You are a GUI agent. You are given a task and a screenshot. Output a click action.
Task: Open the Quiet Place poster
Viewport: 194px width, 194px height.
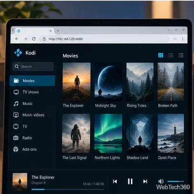click(171, 133)
